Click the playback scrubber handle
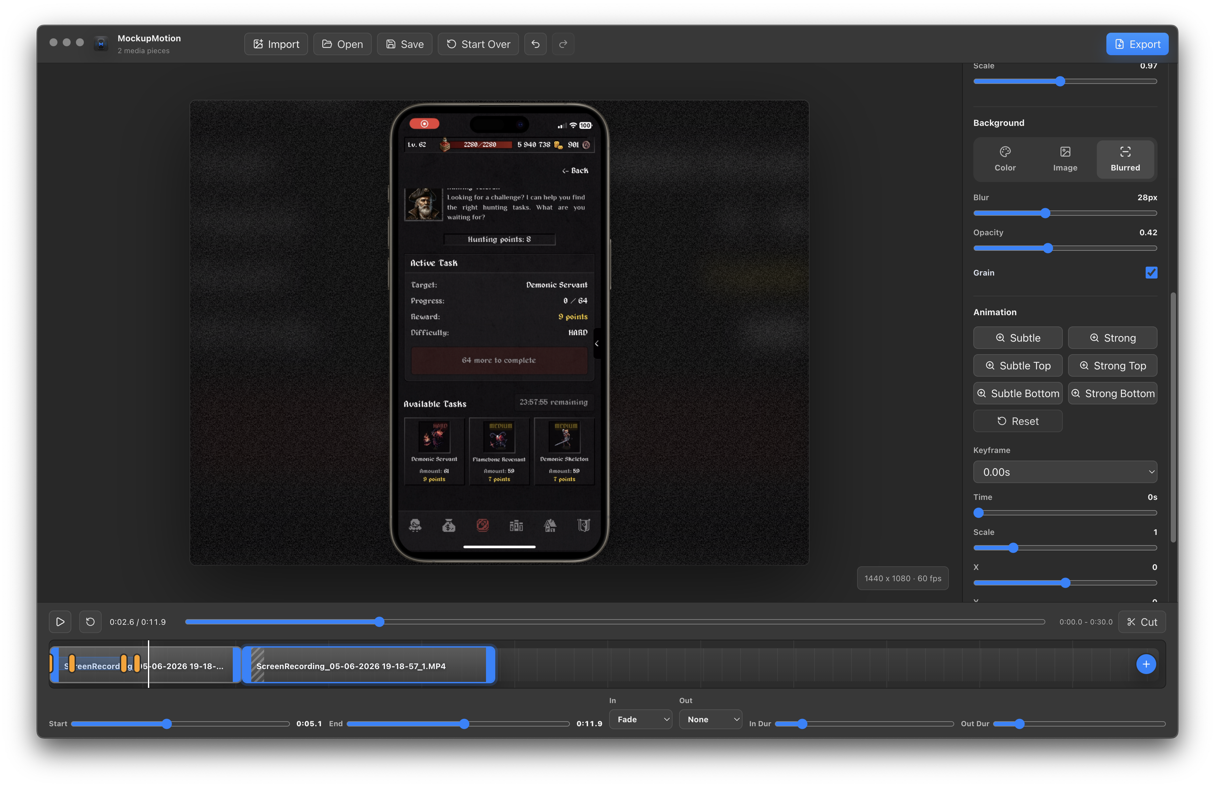The width and height of the screenshot is (1215, 787). (x=379, y=622)
